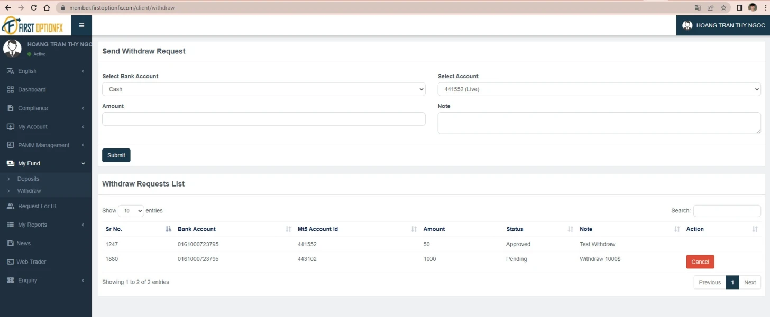Click the News icon in sidebar

tap(11, 244)
